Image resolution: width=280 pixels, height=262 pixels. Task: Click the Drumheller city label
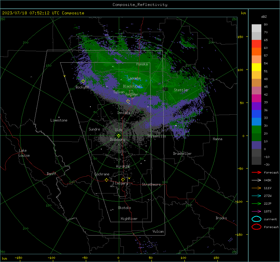tap(182, 154)
